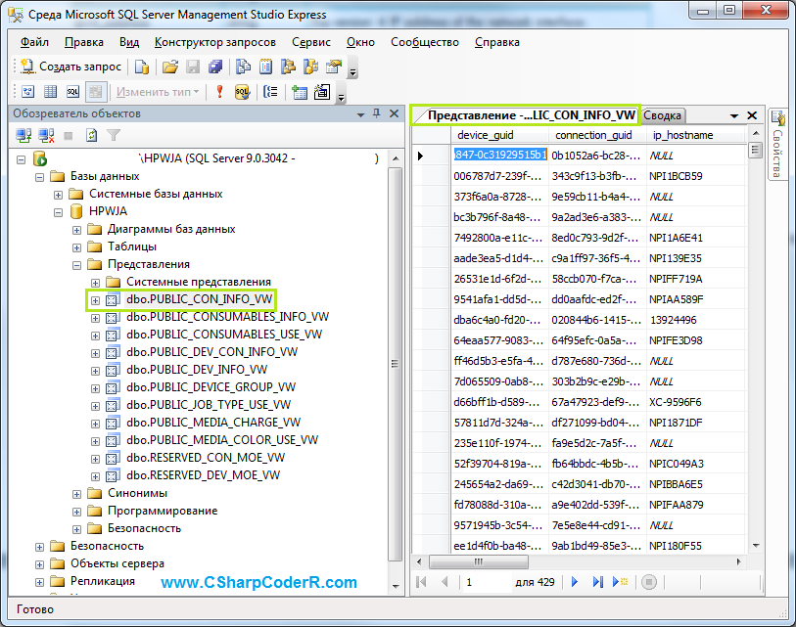Select the Программирование folder

tap(163, 511)
